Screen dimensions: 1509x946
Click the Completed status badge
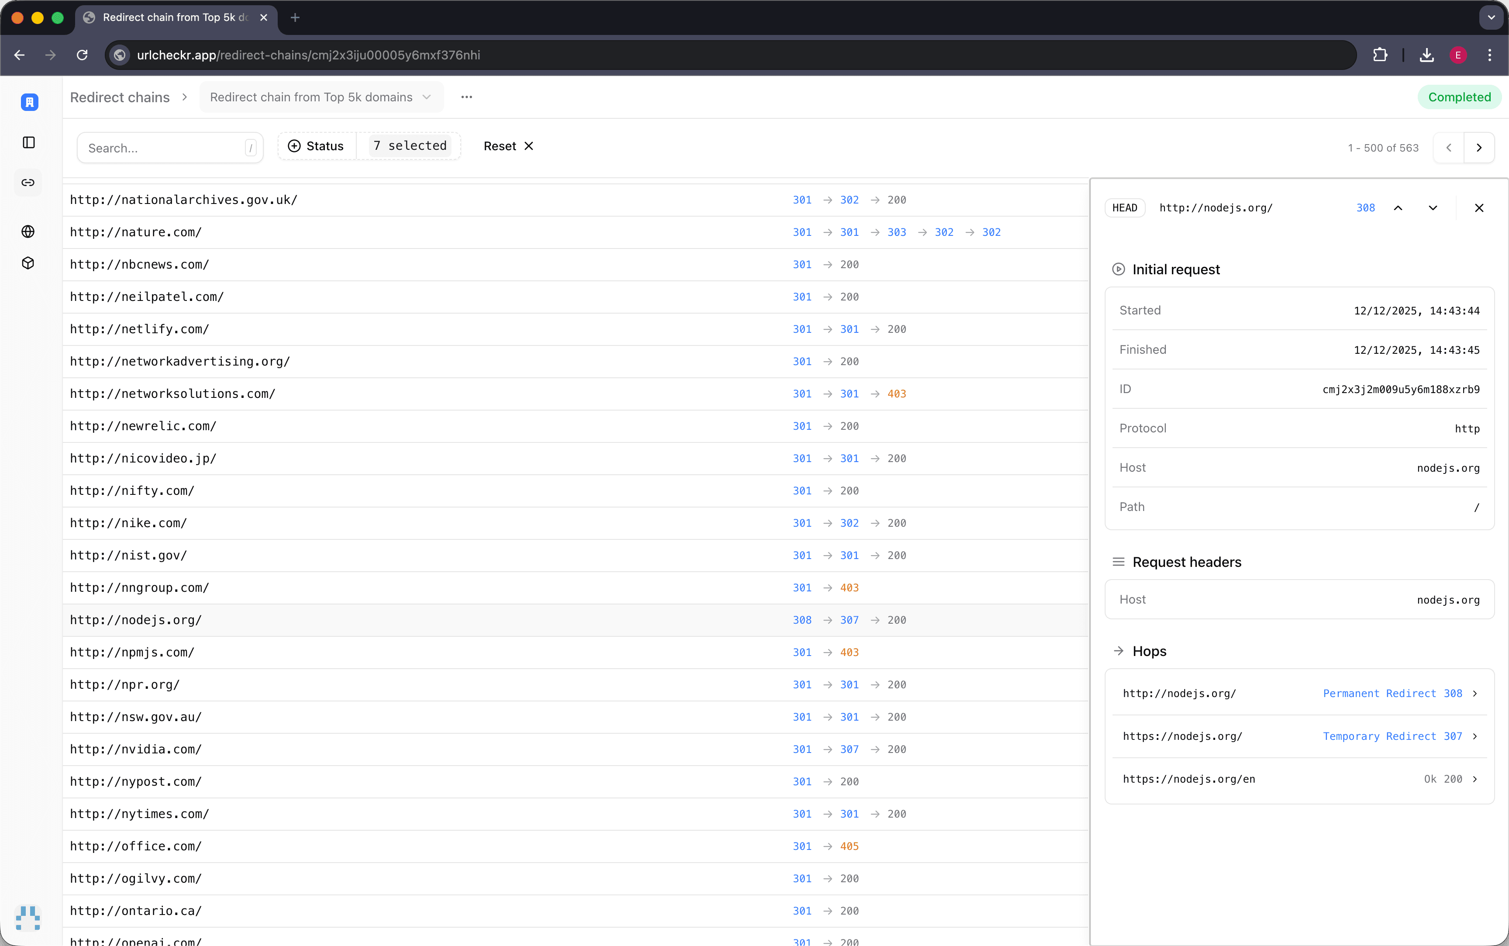point(1458,97)
